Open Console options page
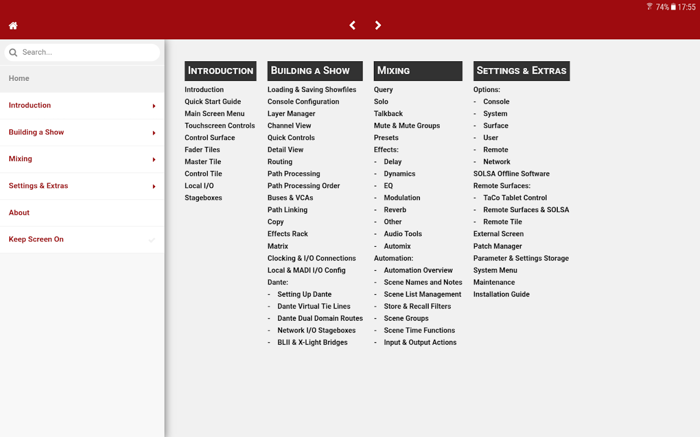This screenshot has height=437, width=700. (x=497, y=102)
